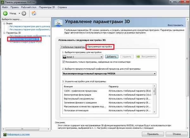190x138 pixels.
Task: Click the ArmA 3 program icon
Action: 65,57
